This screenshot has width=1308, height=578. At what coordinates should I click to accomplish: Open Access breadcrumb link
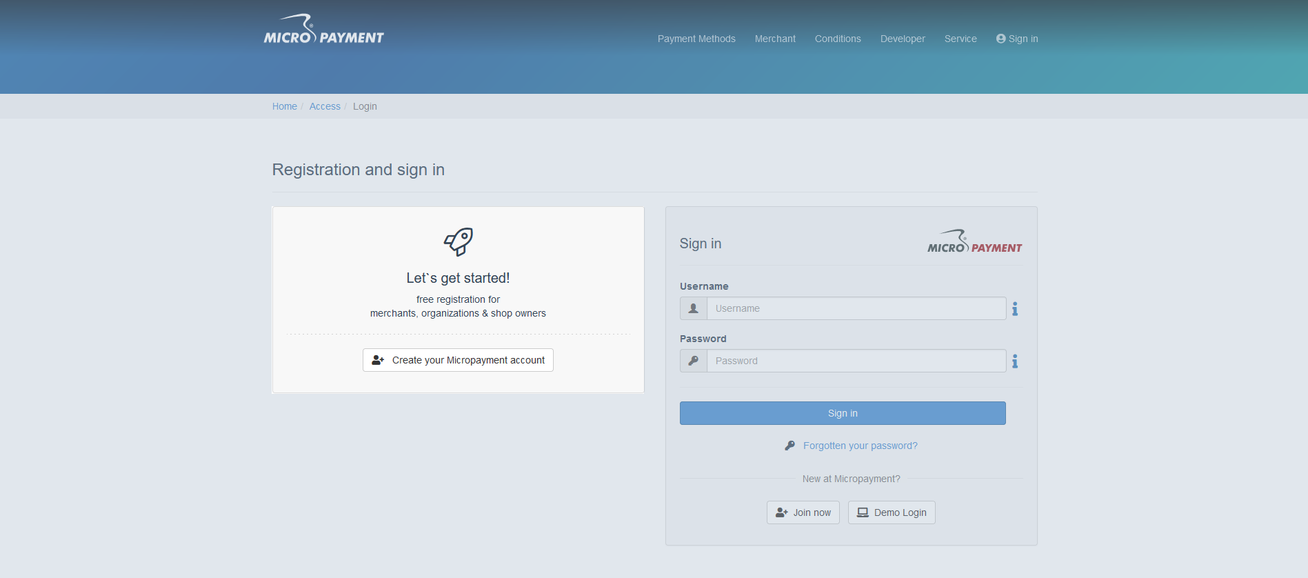(x=325, y=106)
